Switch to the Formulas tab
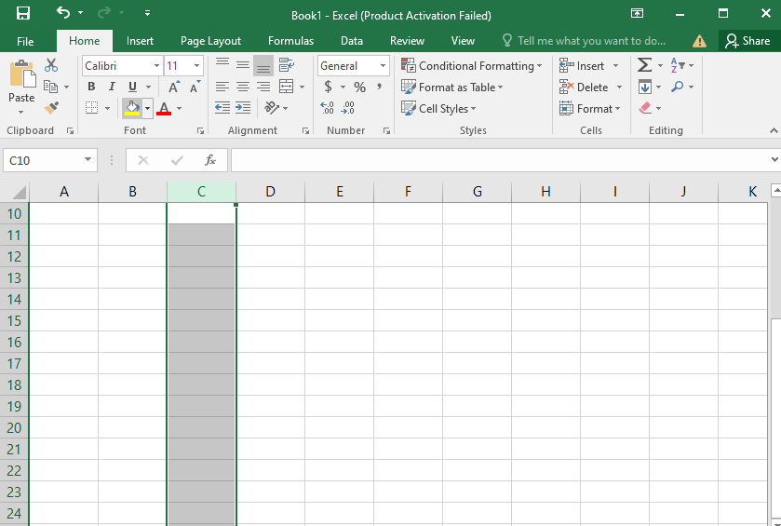Image resolution: width=781 pixels, height=526 pixels. [290, 41]
